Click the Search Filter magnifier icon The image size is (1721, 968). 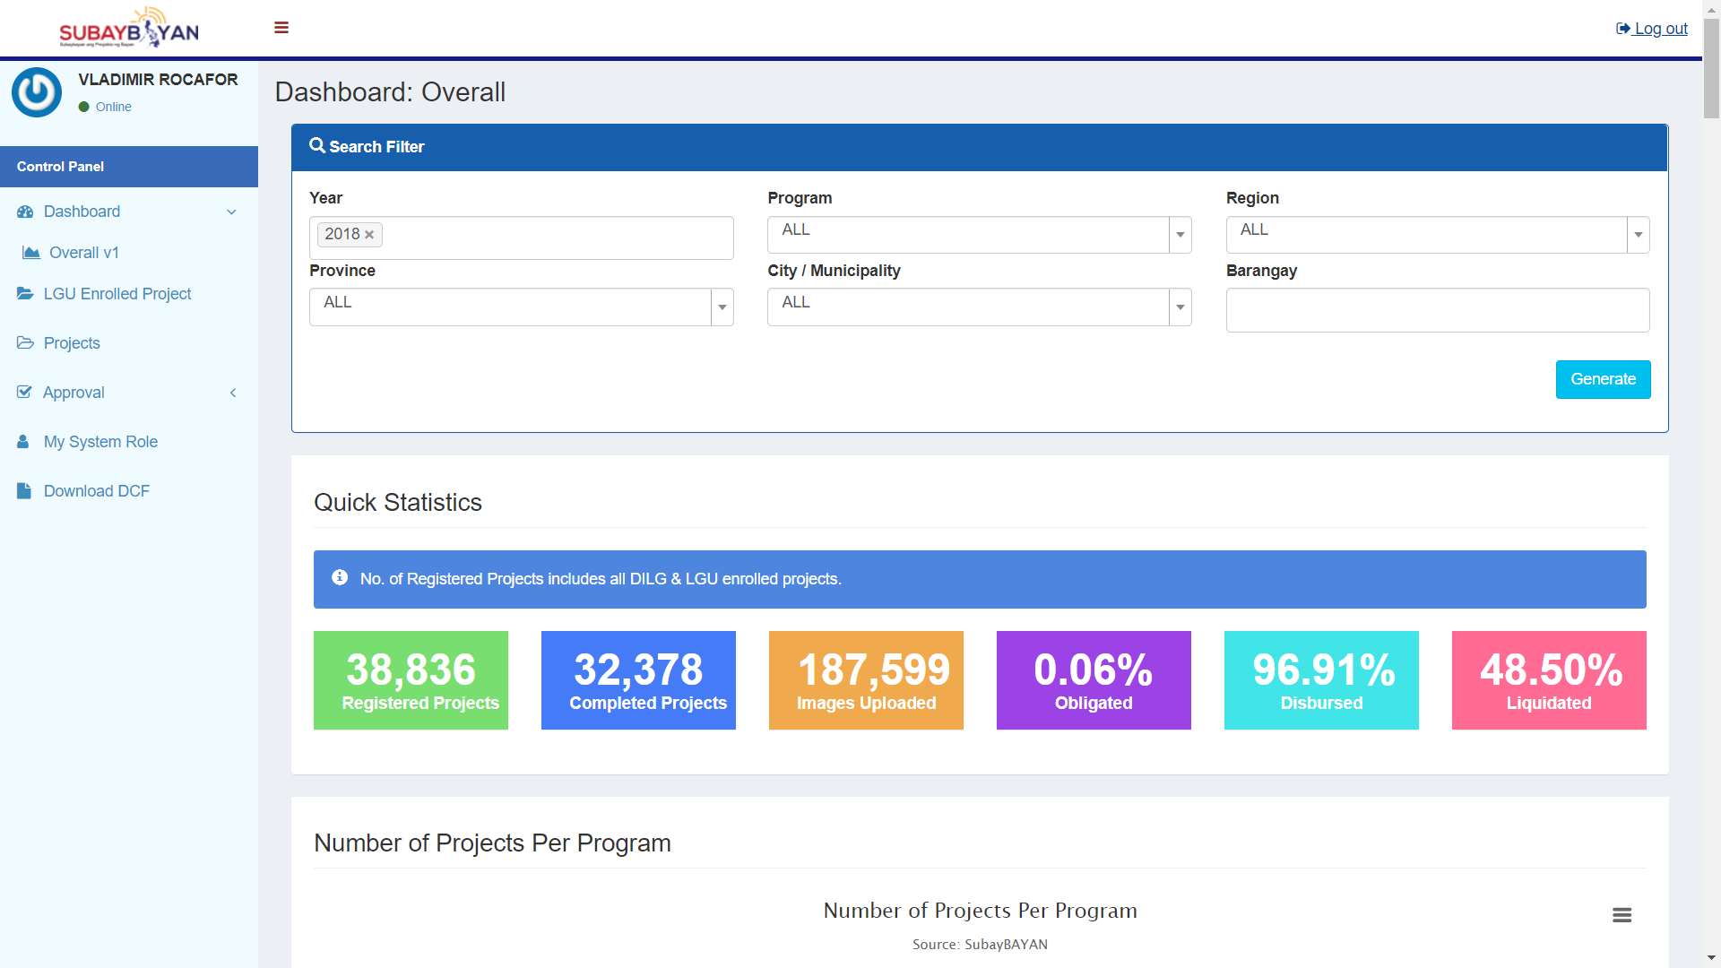click(317, 145)
